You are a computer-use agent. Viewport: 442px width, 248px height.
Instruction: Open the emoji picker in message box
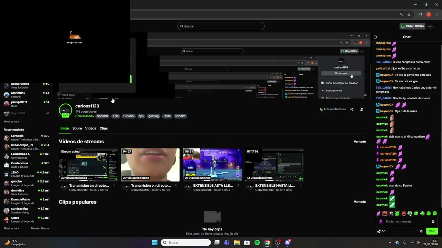click(x=433, y=221)
